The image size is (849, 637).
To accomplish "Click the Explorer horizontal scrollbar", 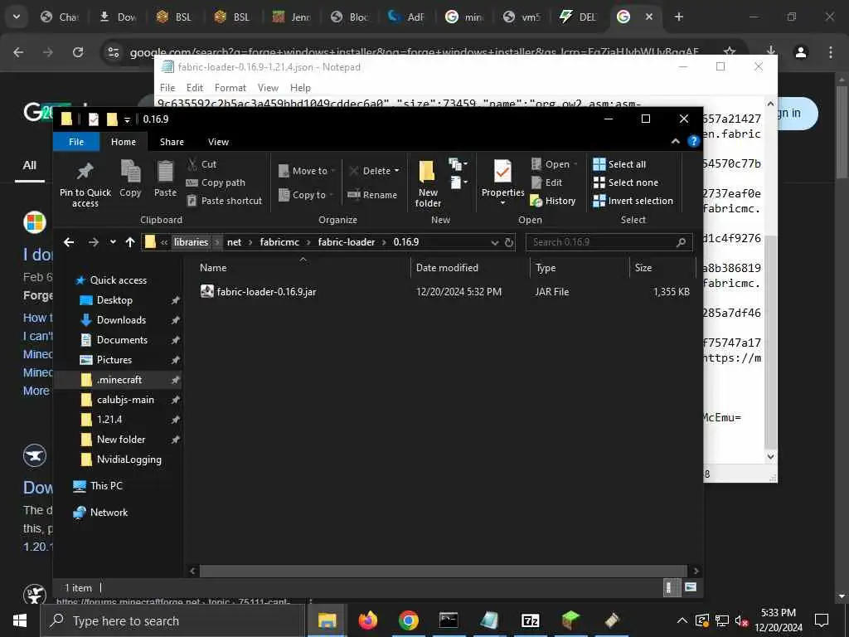I will [443, 571].
